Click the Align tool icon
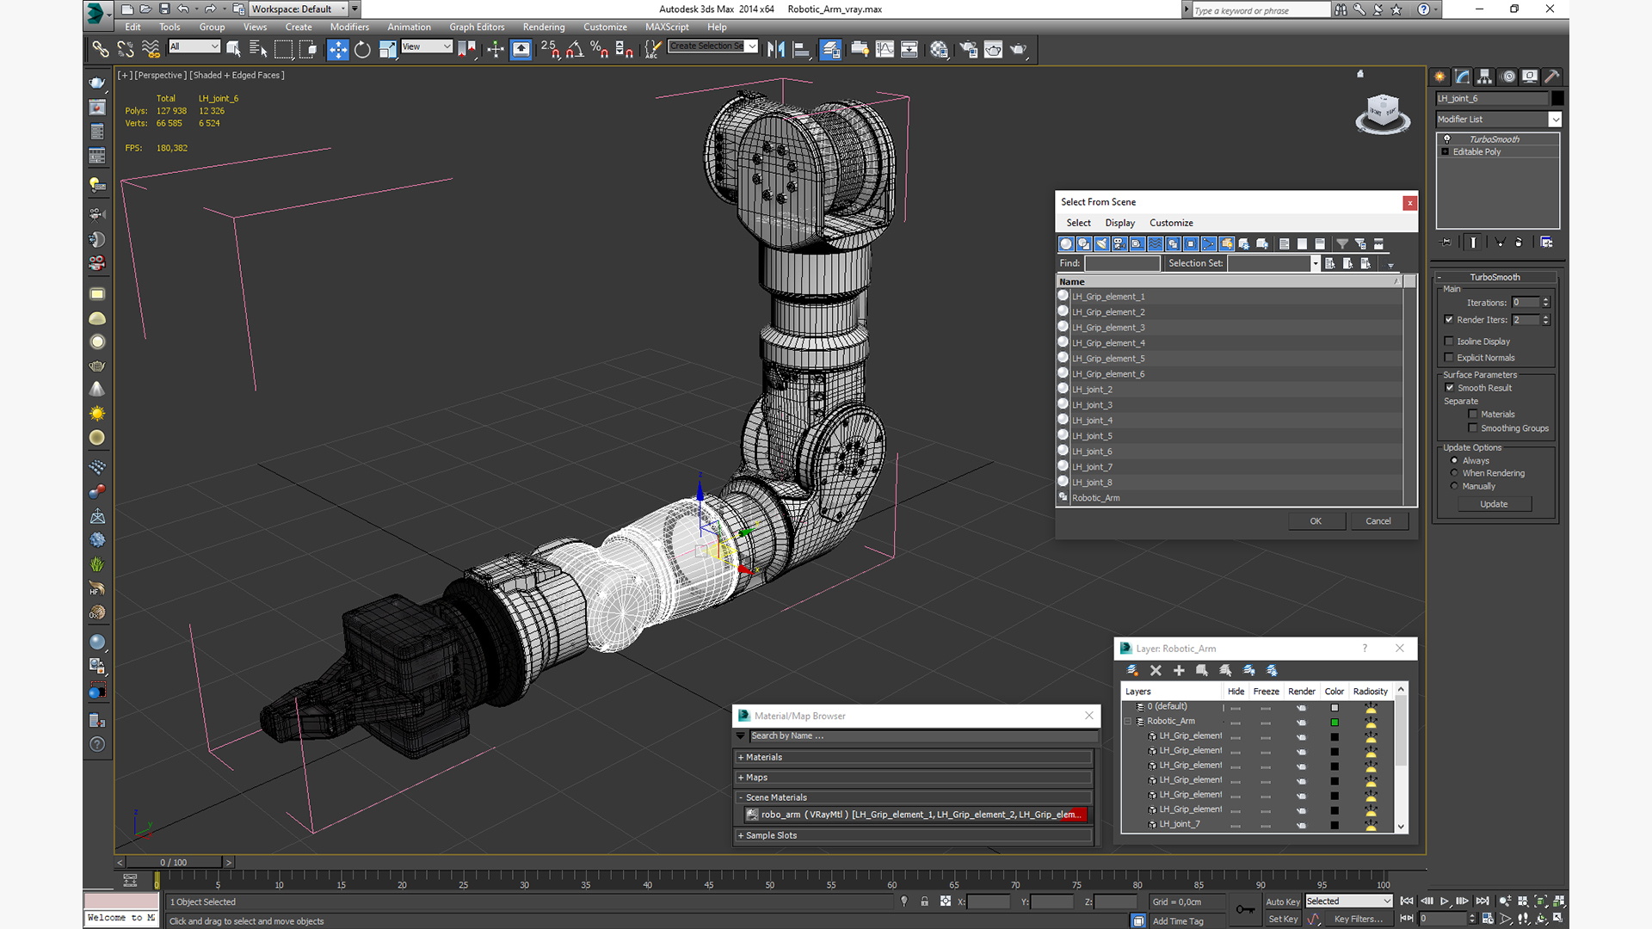The height and width of the screenshot is (929, 1652). click(801, 50)
